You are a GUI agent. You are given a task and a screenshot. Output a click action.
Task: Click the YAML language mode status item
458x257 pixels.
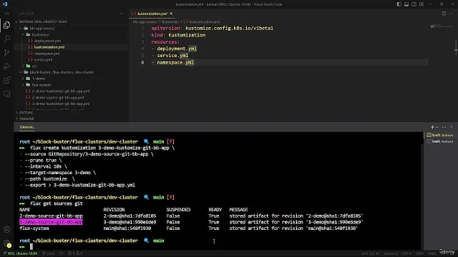point(432,253)
